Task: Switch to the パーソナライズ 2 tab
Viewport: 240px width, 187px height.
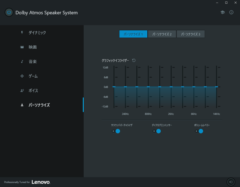Action: (x=162, y=34)
